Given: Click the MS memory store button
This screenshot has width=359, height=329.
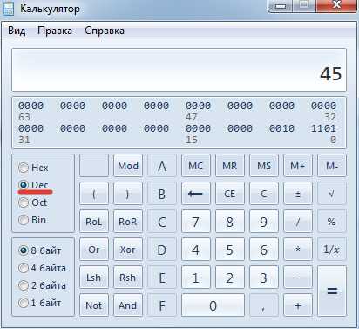Looking at the screenshot, I should click(264, 166).
